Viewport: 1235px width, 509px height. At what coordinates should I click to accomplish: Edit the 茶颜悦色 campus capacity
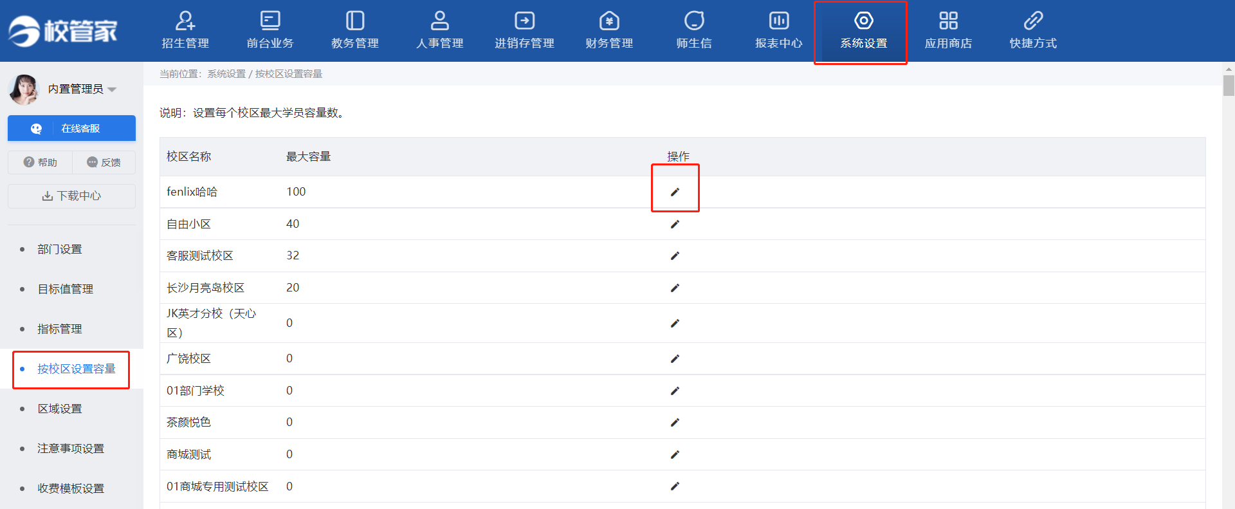[x=675, y=422]
